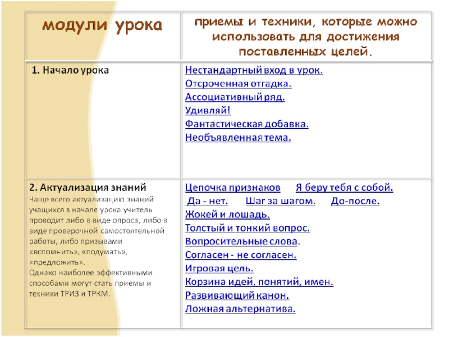Image resolution: width=449 pixels, height=337 pixels.
Task: Follow the 'Развивающий канон.' link
Action: coord(237,295)
